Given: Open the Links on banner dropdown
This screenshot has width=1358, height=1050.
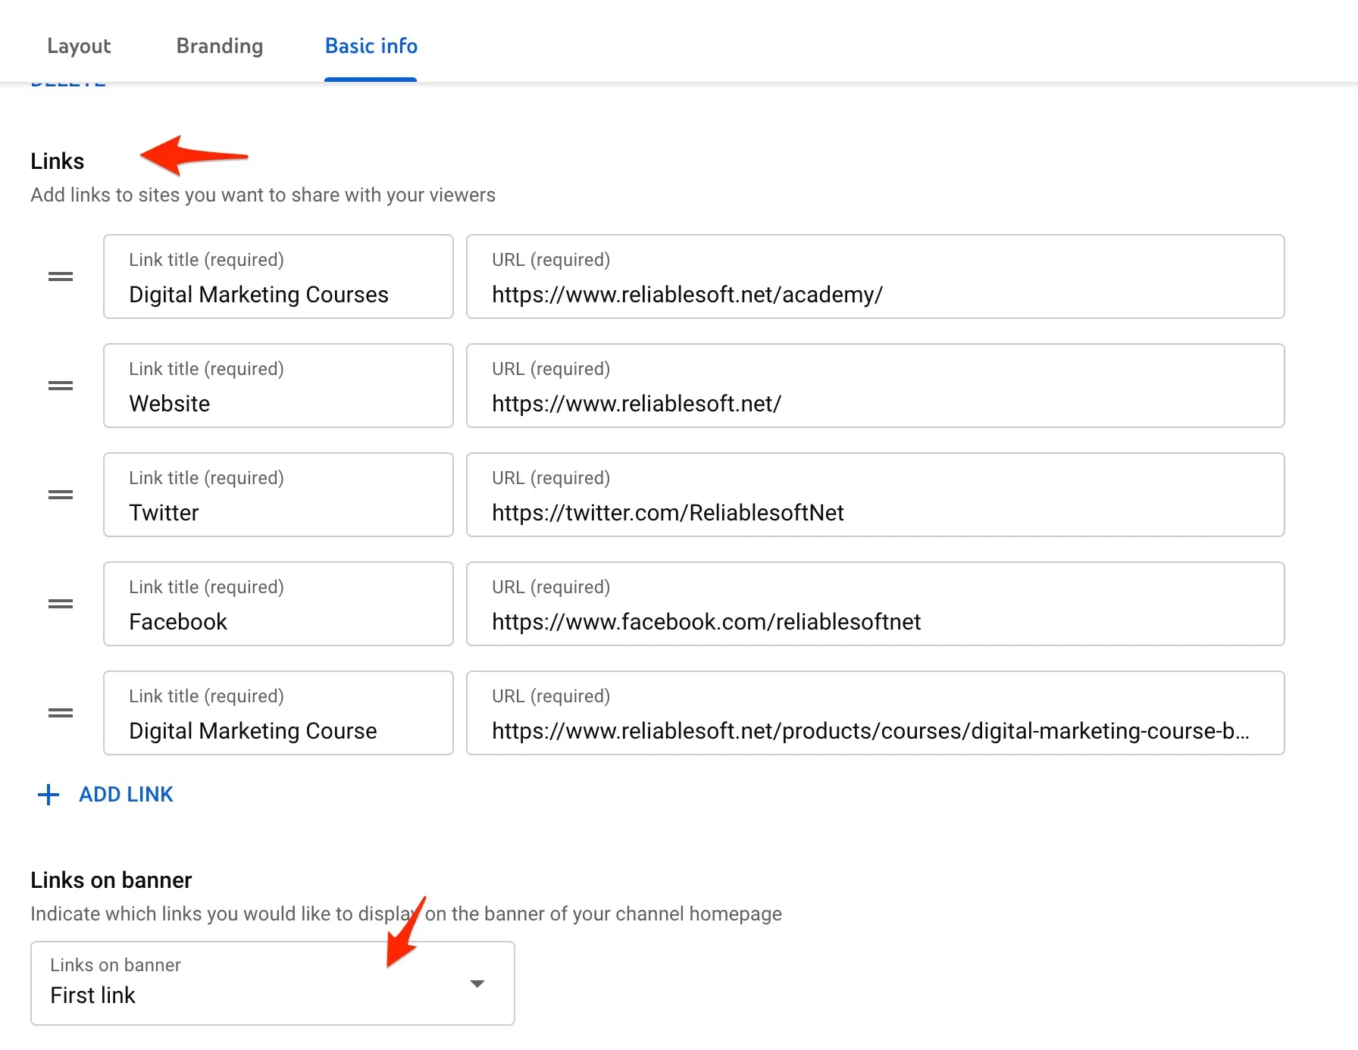Looking at the screenshot, I should pyautogui.click(x=272, y=983).
